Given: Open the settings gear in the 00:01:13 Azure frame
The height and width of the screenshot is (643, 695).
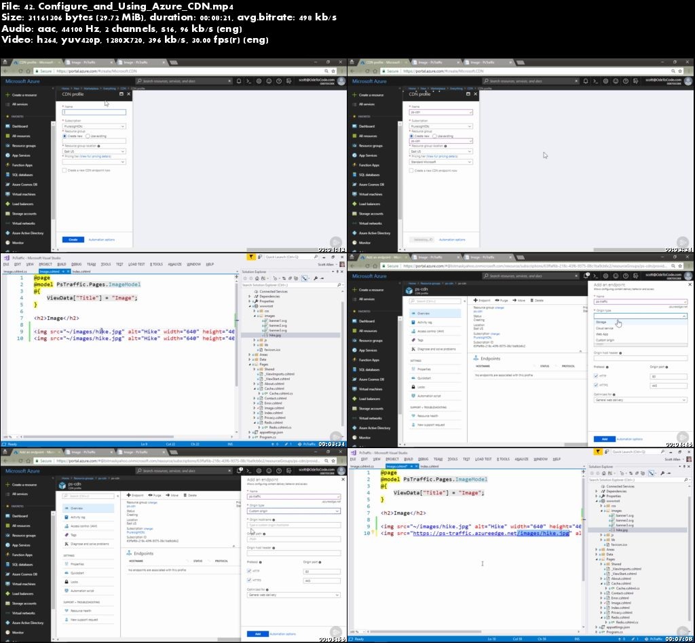Looking at the screenshot, I should [259, 81].
